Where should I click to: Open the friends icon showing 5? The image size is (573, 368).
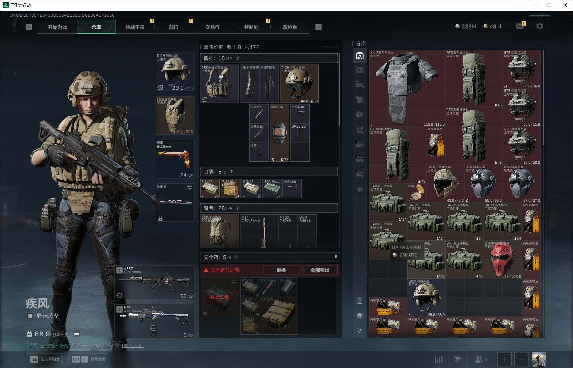click(x=481, y=359)
